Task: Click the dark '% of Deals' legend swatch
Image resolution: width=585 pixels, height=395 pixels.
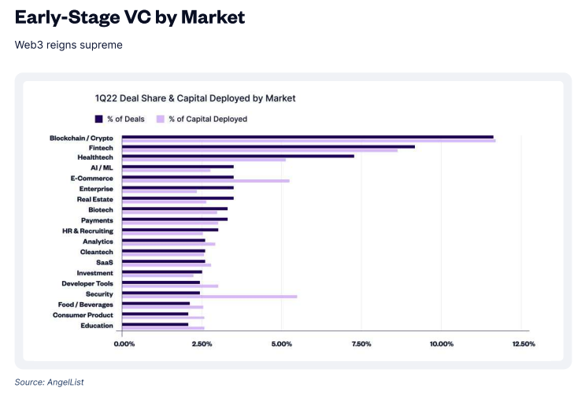Action: coord(99,119)
